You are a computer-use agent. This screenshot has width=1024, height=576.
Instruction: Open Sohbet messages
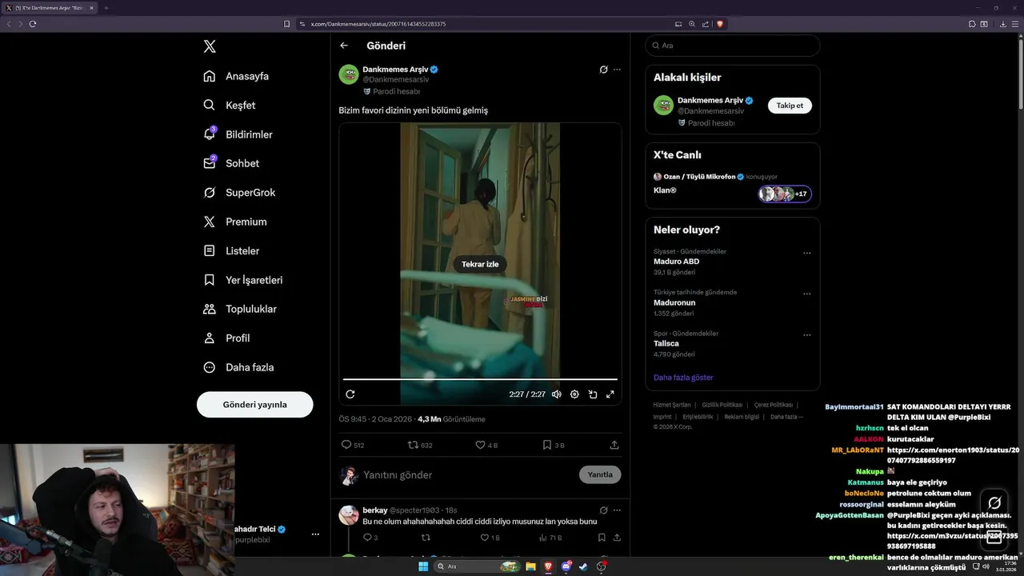(231, 163)
